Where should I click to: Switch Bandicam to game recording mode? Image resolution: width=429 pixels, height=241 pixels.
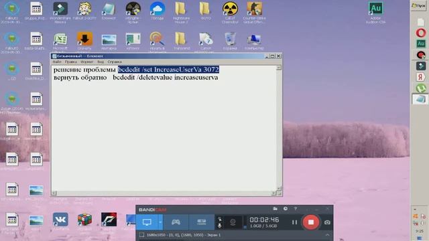click(x=176, y=222)
